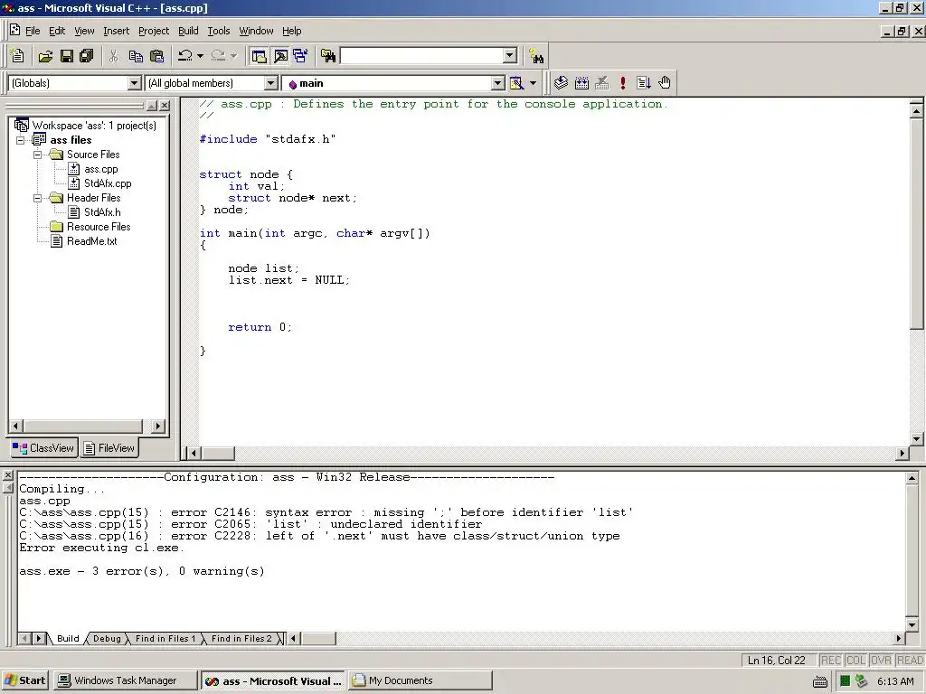Select the Resource Files folder
Image resolution: width=926 pixels, height=694 pixels.
(x=99, y=227)
